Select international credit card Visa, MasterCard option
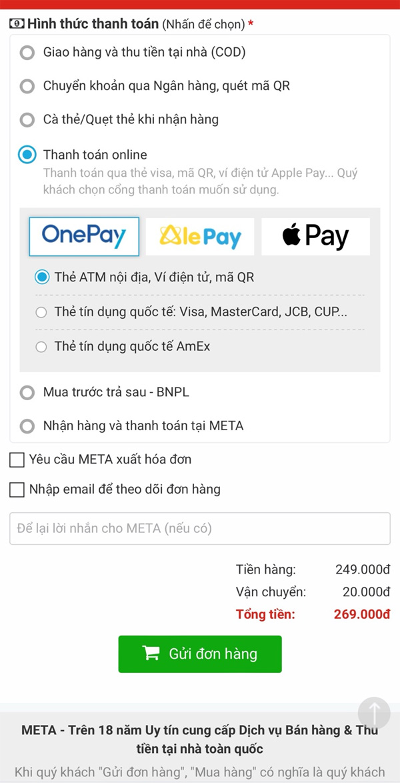The height and width of the screenshot is (783, 400). (42, 312)
